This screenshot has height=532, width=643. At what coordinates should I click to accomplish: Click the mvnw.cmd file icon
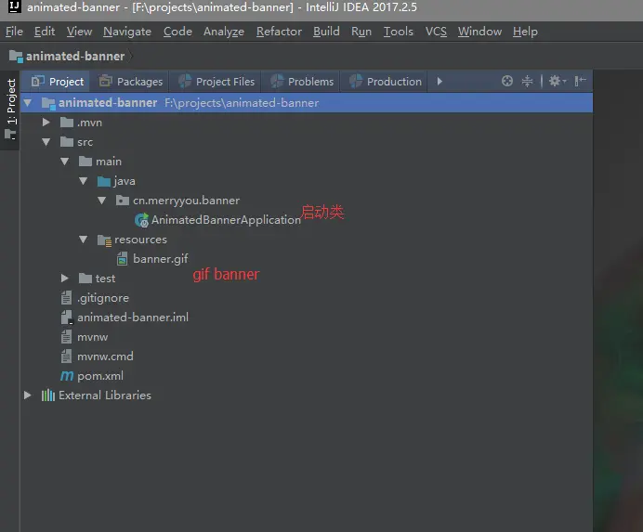[x=66, y=357]
